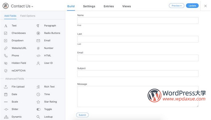Click the Star Rating icon
The image size is (211, 120).
pos(38,102)
